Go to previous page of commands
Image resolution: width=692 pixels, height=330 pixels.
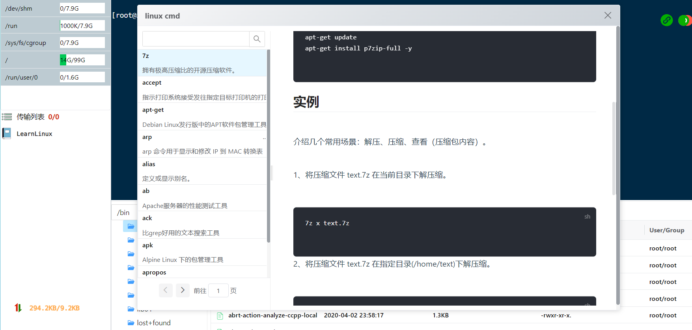tap(166, 290)
